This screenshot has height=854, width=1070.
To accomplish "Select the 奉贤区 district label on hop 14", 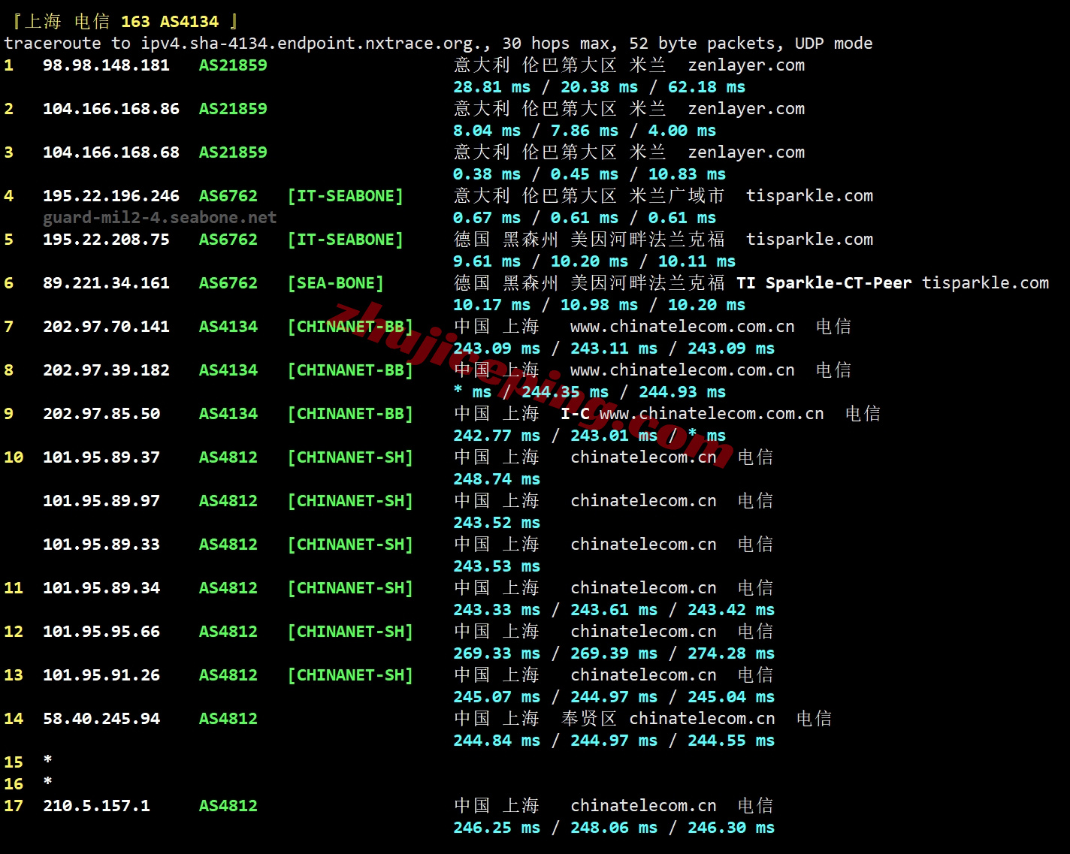I will point(589,719).
